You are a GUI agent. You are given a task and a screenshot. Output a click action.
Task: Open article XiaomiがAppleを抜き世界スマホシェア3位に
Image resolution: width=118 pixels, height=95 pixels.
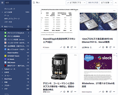pos(59,41)
